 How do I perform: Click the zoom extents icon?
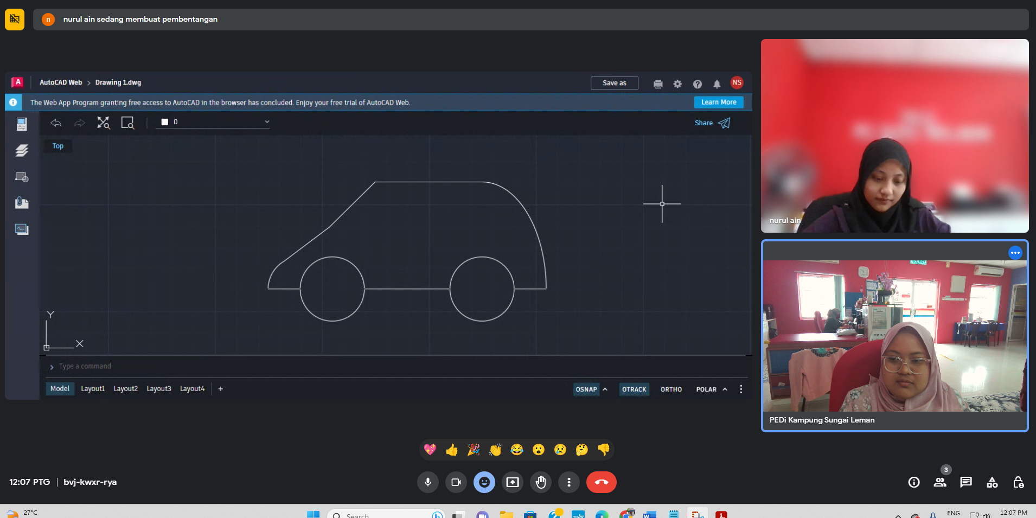(x=103, y=123)
